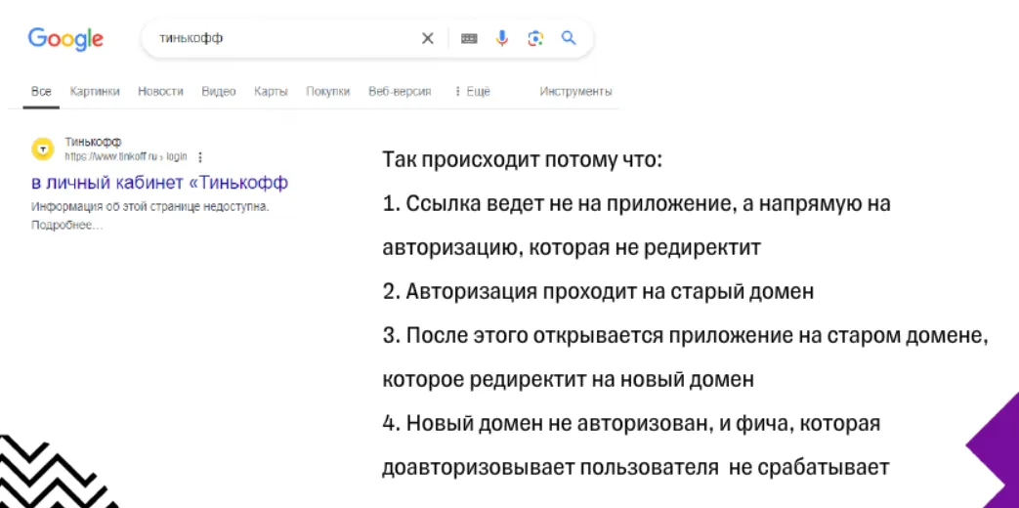Clear the search query with X icon
Viewport: 1019px width, 508px height.
pyautogui.click(x=427, y=38)
